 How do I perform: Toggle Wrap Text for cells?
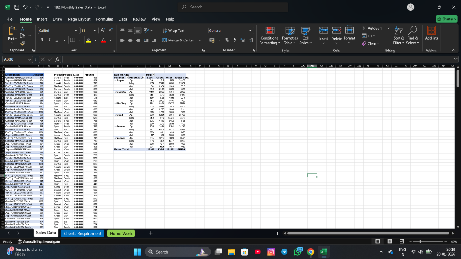174,31
